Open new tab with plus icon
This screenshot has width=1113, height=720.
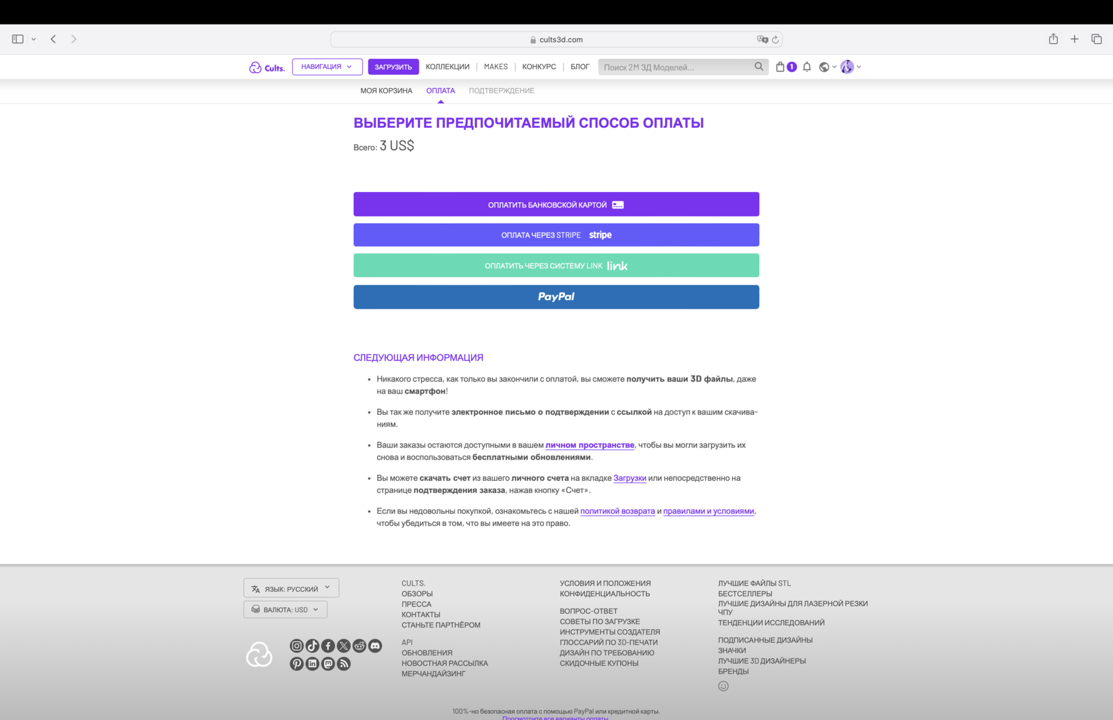click(x=1075, y=39)
